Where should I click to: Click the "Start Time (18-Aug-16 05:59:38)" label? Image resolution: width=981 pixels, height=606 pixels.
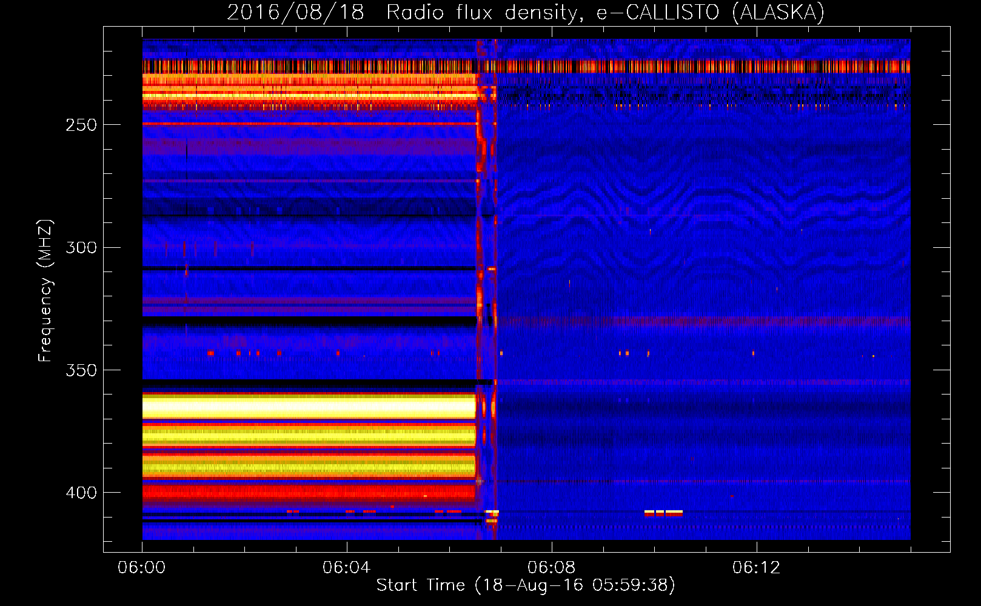[x=526, y=585]
